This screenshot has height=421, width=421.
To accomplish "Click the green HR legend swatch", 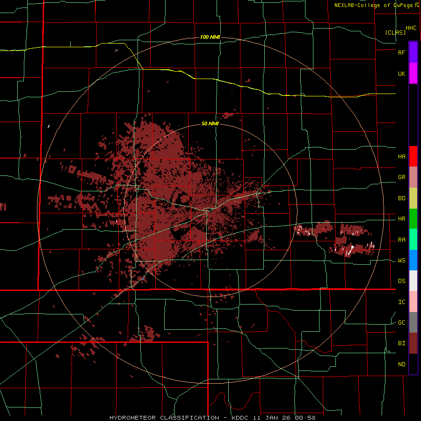I will [413, 218].
